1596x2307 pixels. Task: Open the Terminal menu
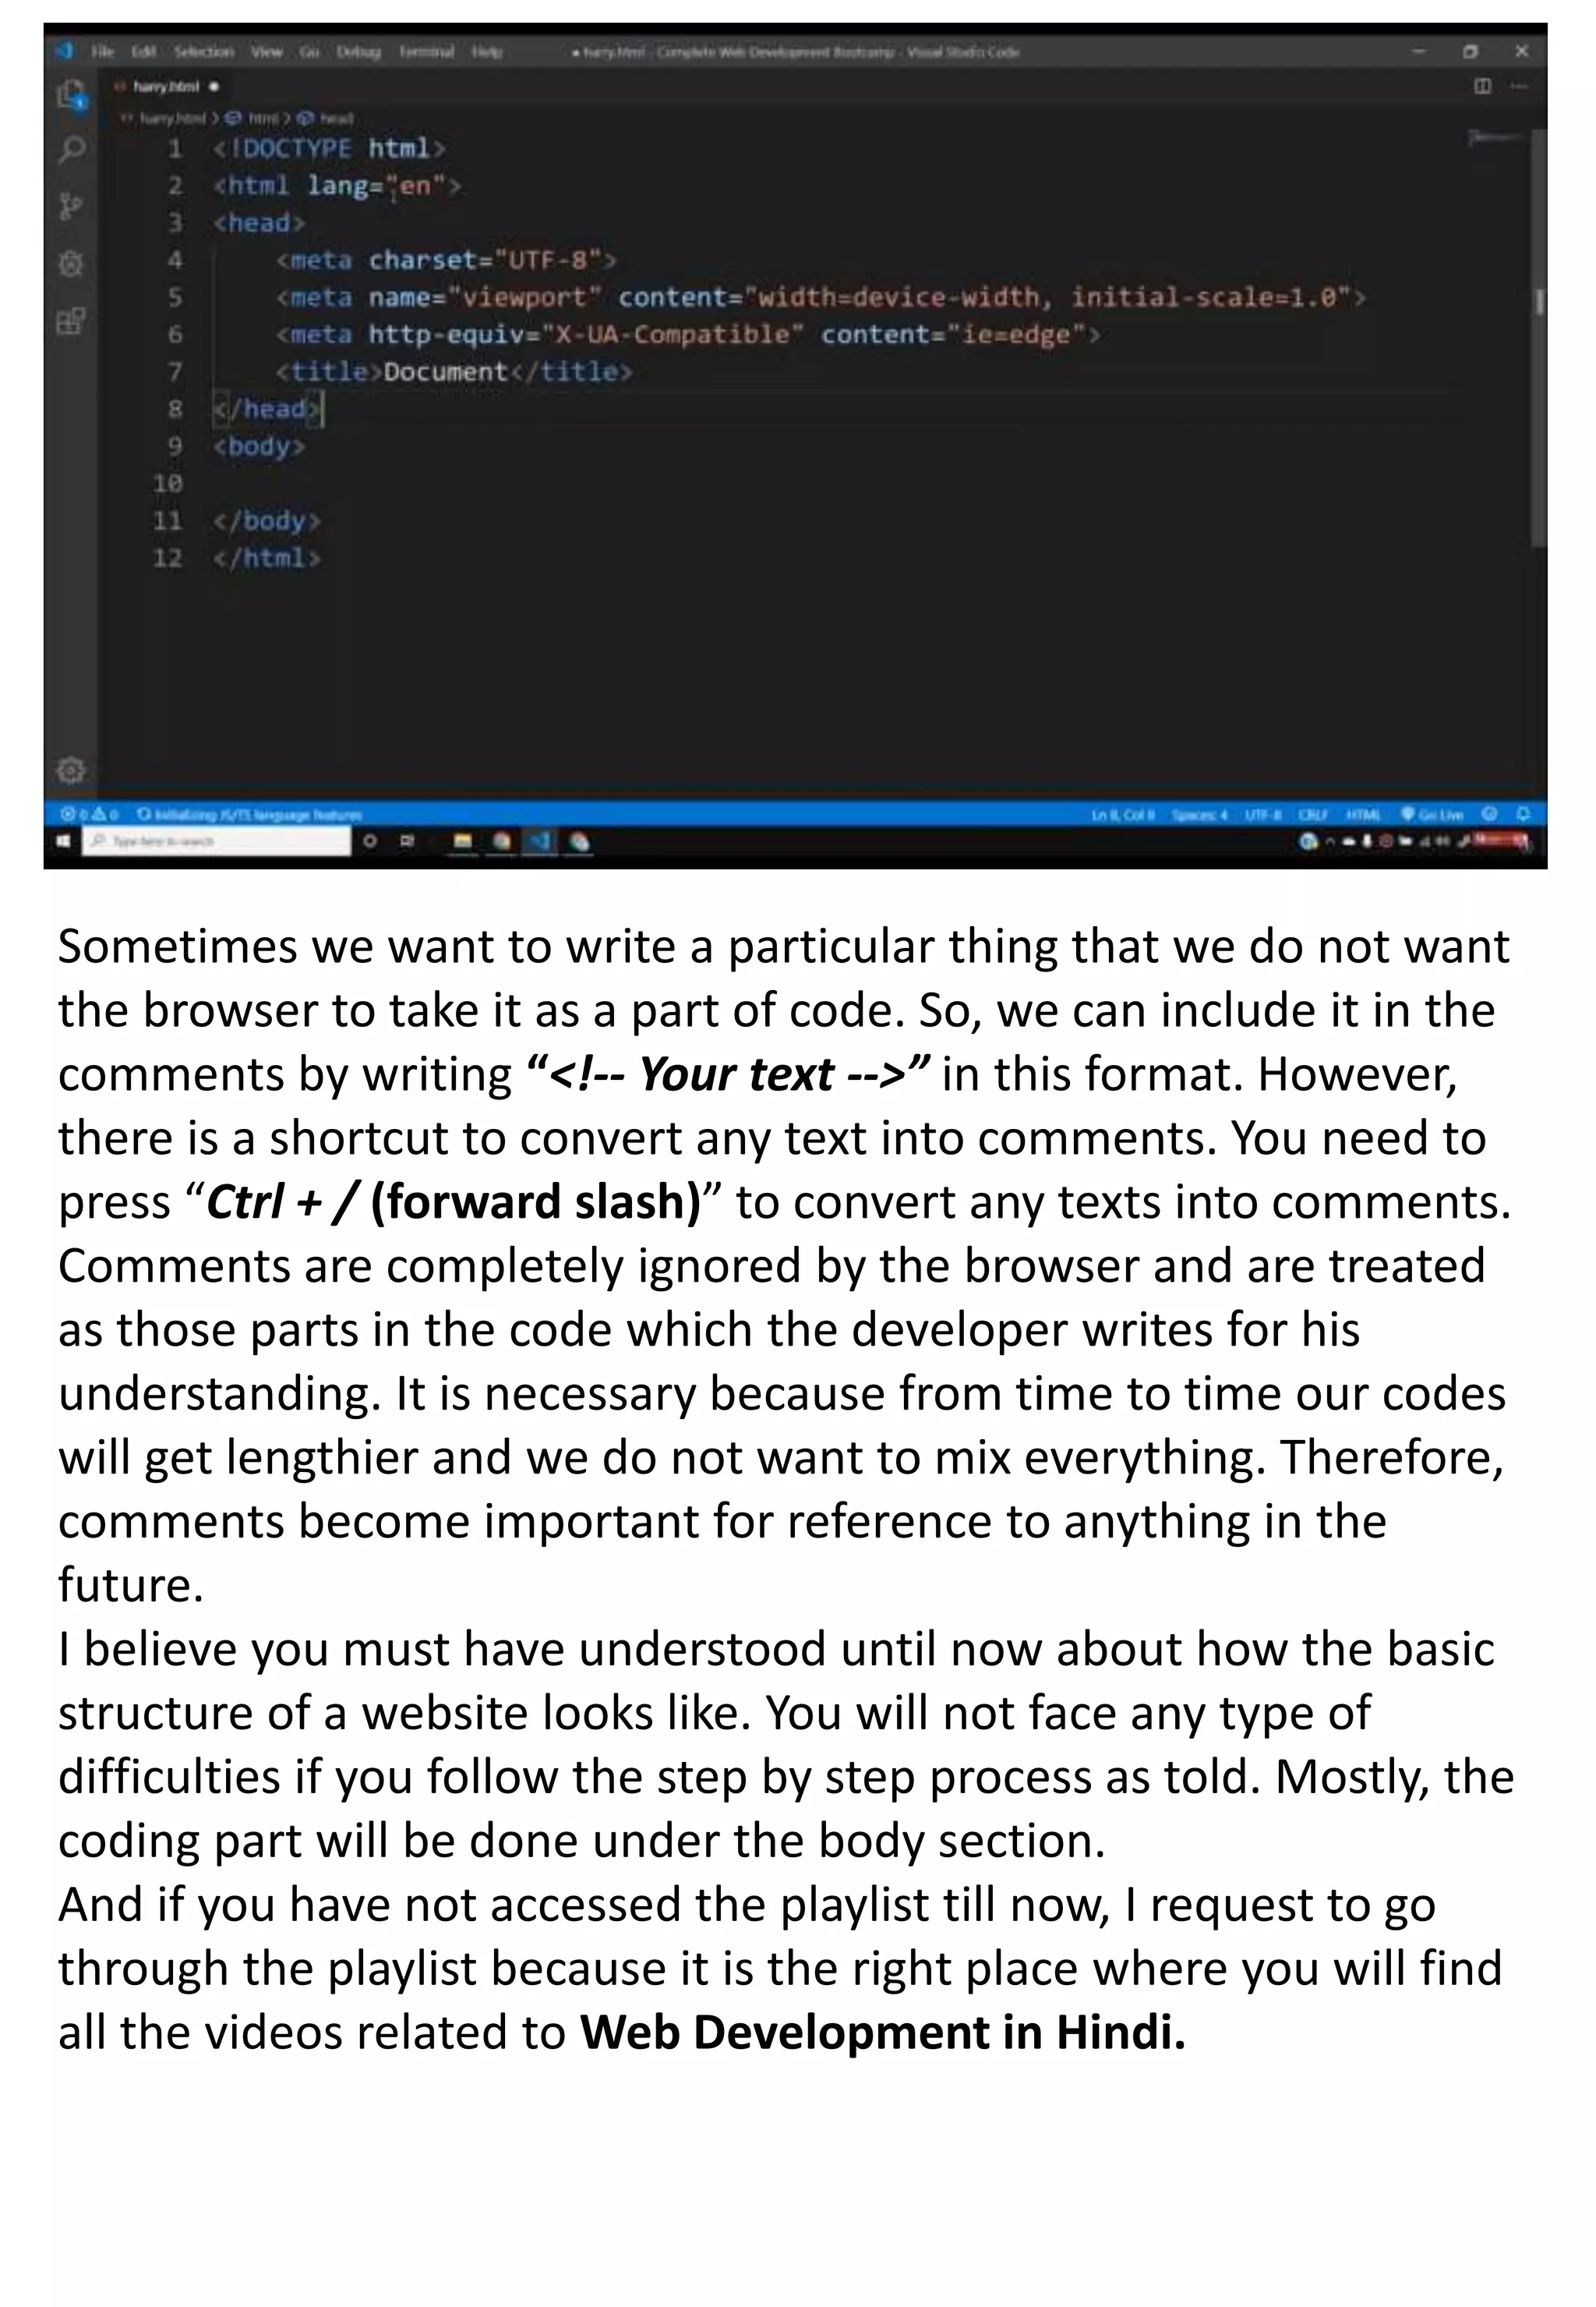(426, 51)
